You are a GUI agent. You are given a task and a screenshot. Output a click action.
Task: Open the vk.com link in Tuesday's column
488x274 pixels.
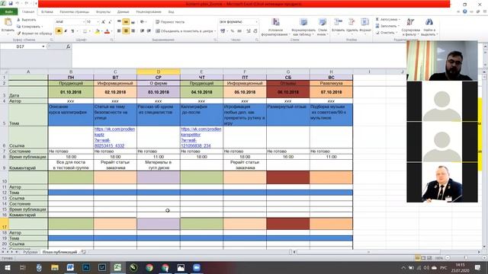tap(114, 137)
